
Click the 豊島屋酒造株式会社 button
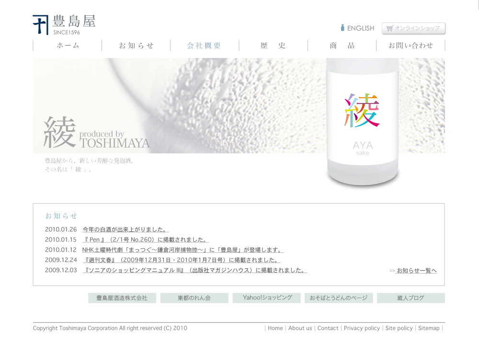click(122, 298)
